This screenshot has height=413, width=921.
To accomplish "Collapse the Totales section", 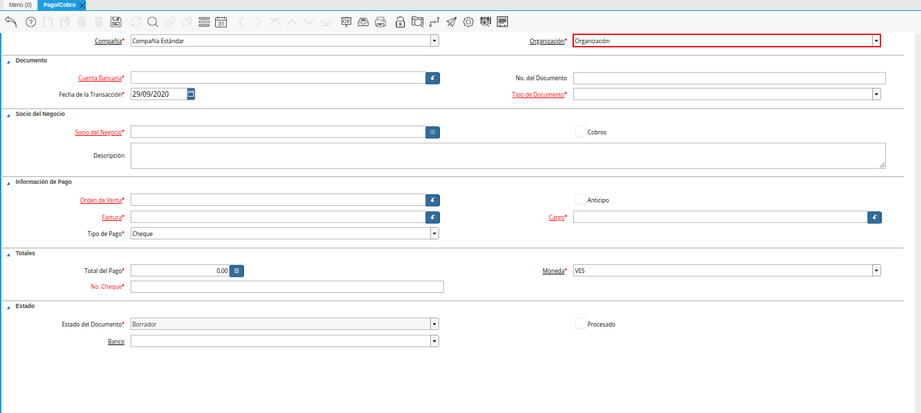I will [x=9, y=254].
